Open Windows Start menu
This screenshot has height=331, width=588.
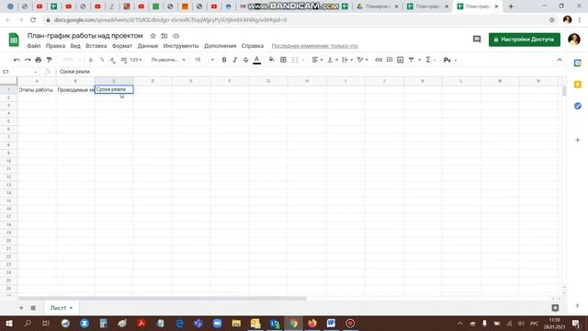pos(8,323)
